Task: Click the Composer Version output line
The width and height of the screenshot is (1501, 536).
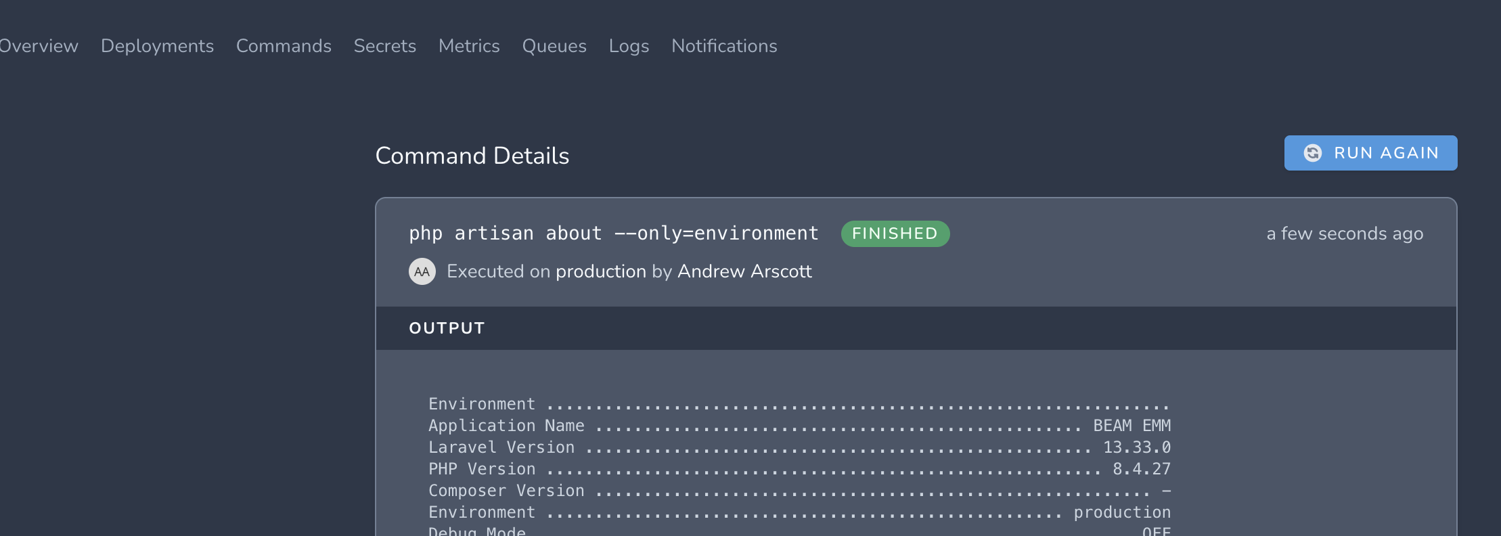Action: tap(800, 491)
